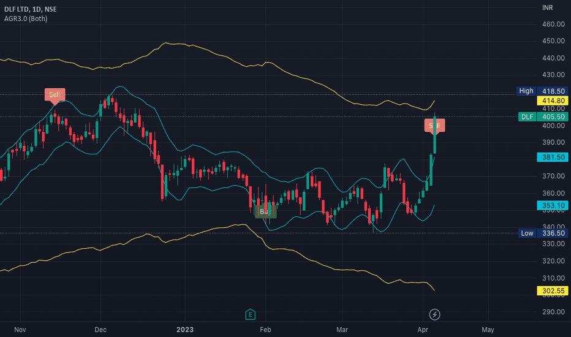Click the Dec label on time axis
This screenshot has height=337, width=571.
(x=100, y=330)
